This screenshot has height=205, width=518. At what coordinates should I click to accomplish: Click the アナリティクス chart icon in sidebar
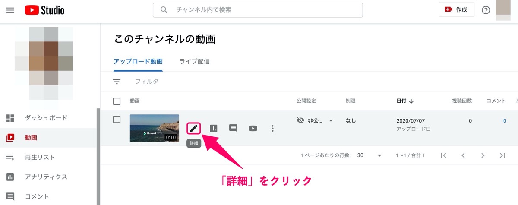coord(10,177)
